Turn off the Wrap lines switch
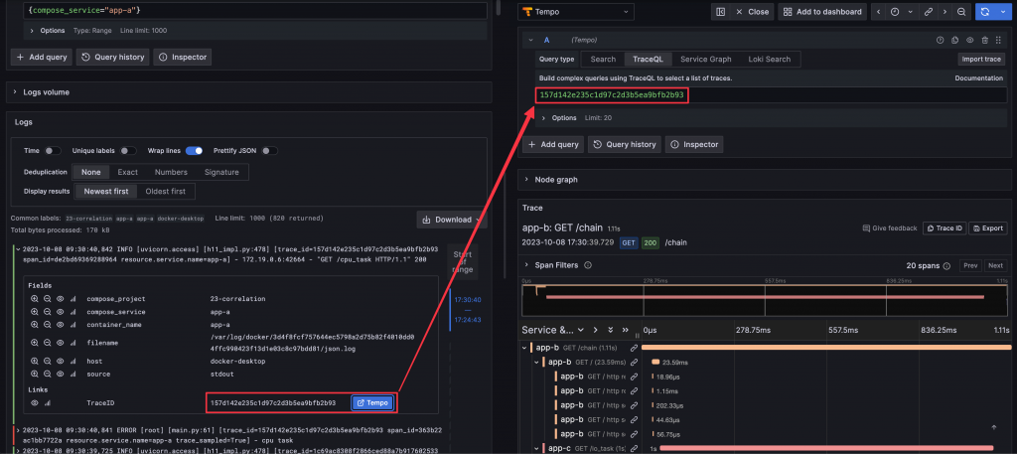The width and height of the screenshot is (1017, 454). click(195, 150)
